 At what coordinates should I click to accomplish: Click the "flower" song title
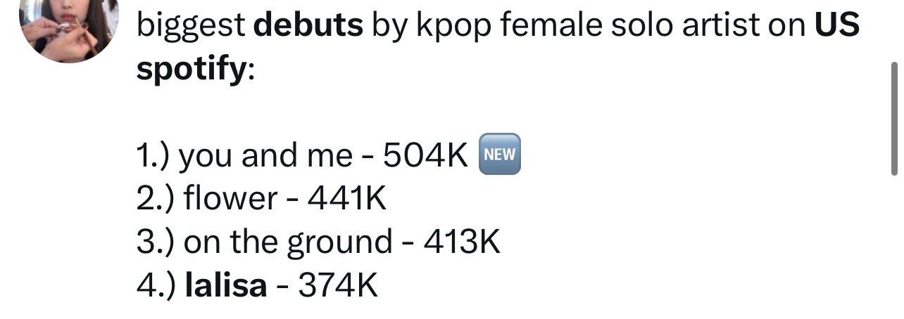(230, 200)
